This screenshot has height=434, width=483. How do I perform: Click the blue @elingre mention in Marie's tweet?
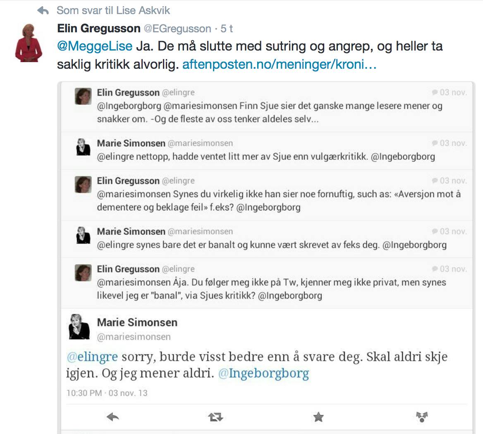[92, 357]
